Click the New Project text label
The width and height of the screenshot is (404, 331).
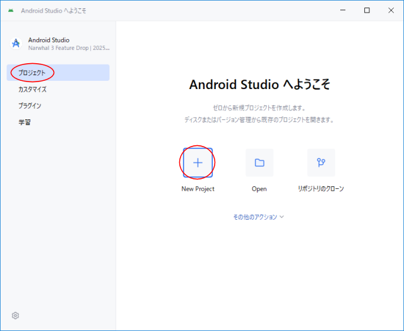click(198, 189)
